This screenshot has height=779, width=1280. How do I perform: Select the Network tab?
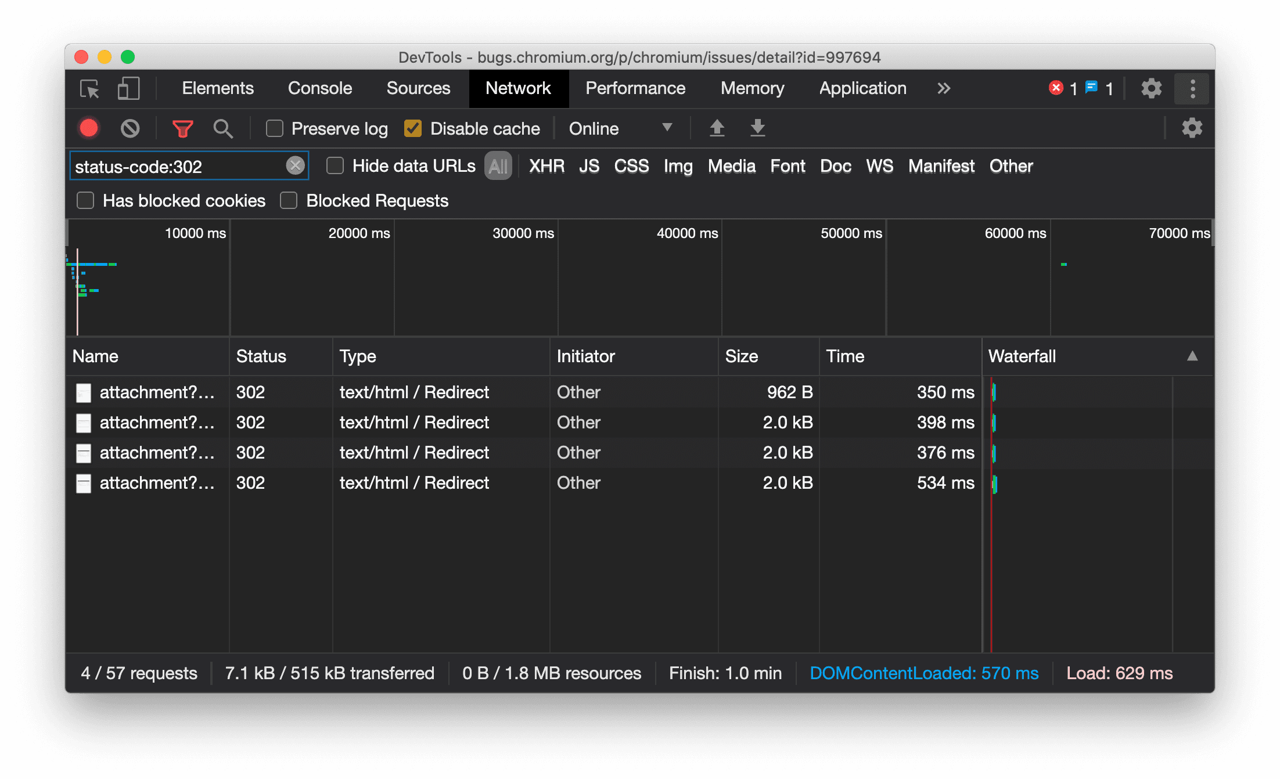(519, 88)
